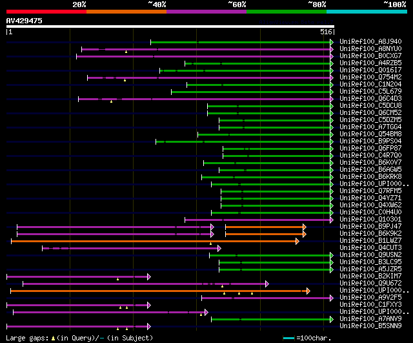
Task: Click the yellow gap marker under UniRef100_A8NYU0
Action: [126, 52]
